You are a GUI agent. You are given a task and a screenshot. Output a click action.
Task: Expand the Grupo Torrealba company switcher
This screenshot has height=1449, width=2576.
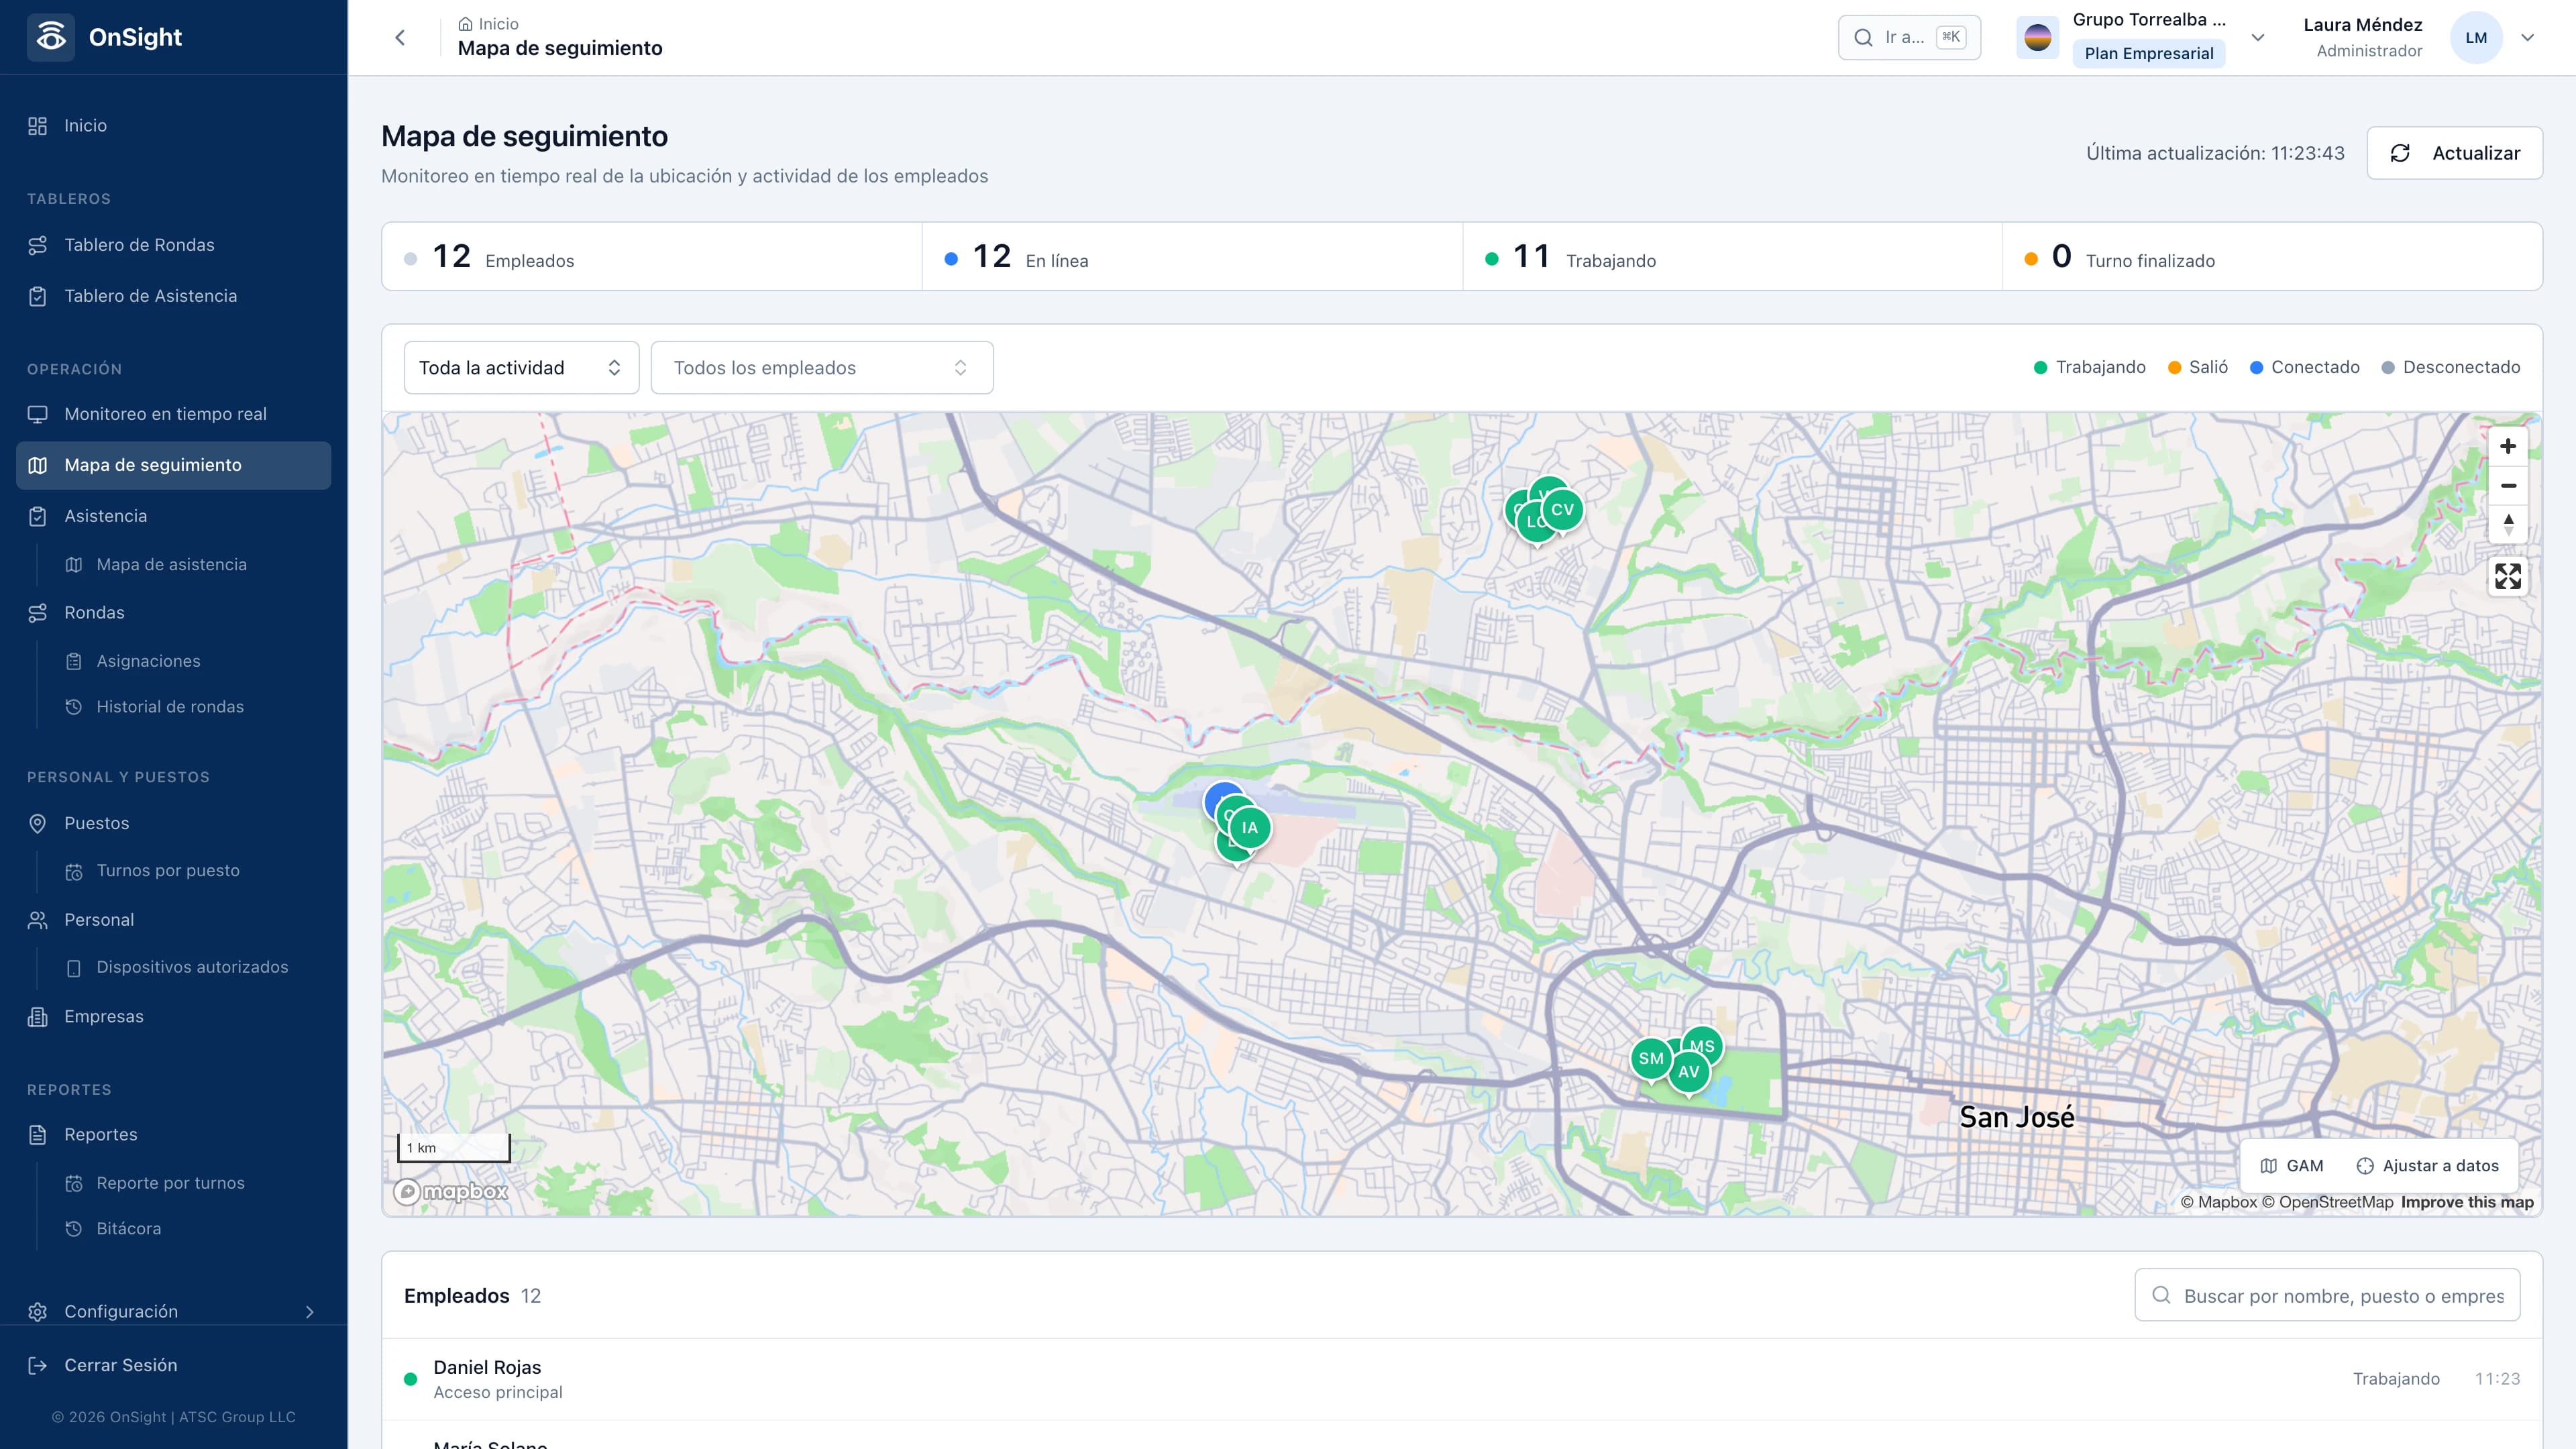click(2257, 38)
